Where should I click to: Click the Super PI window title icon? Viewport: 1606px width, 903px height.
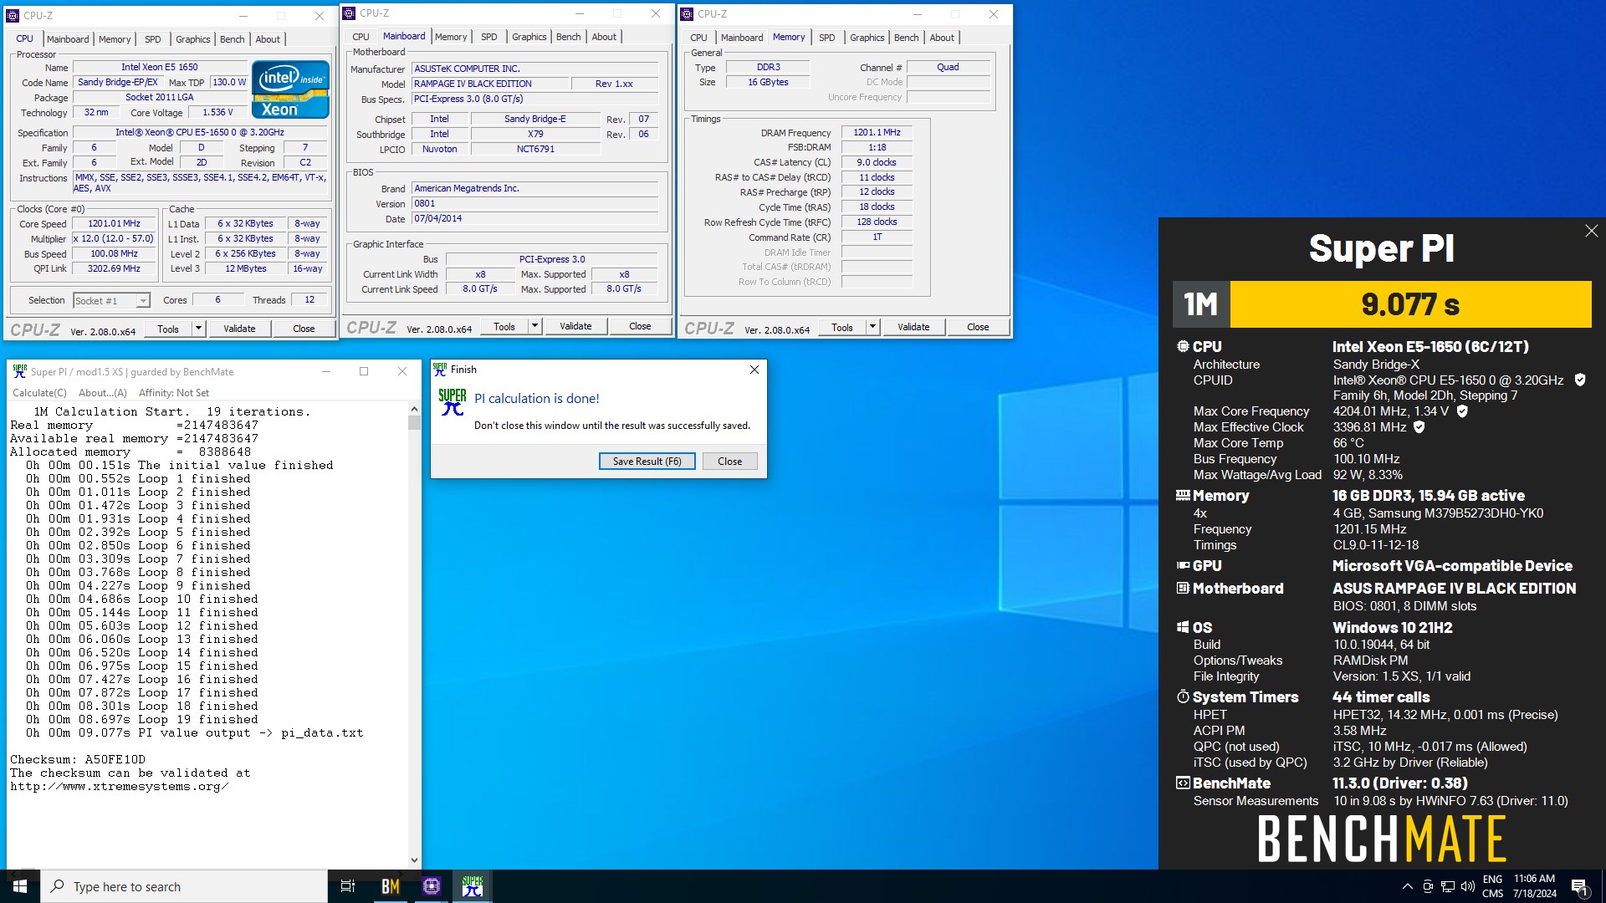click(x=19, y=371)
